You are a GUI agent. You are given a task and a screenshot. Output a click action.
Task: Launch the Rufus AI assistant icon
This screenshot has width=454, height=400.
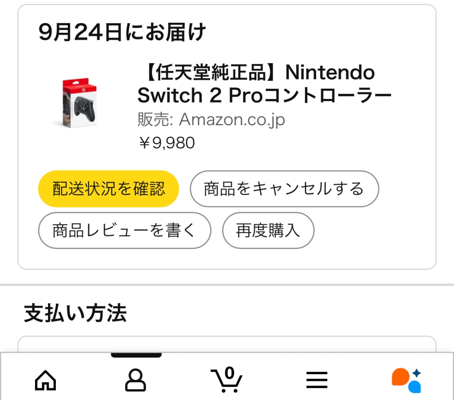[x=406, y=380]
